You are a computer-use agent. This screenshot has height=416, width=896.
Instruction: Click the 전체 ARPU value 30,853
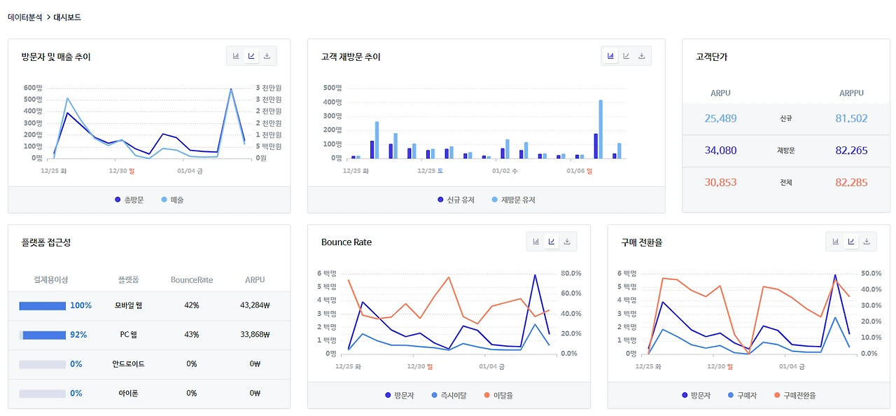720,182
